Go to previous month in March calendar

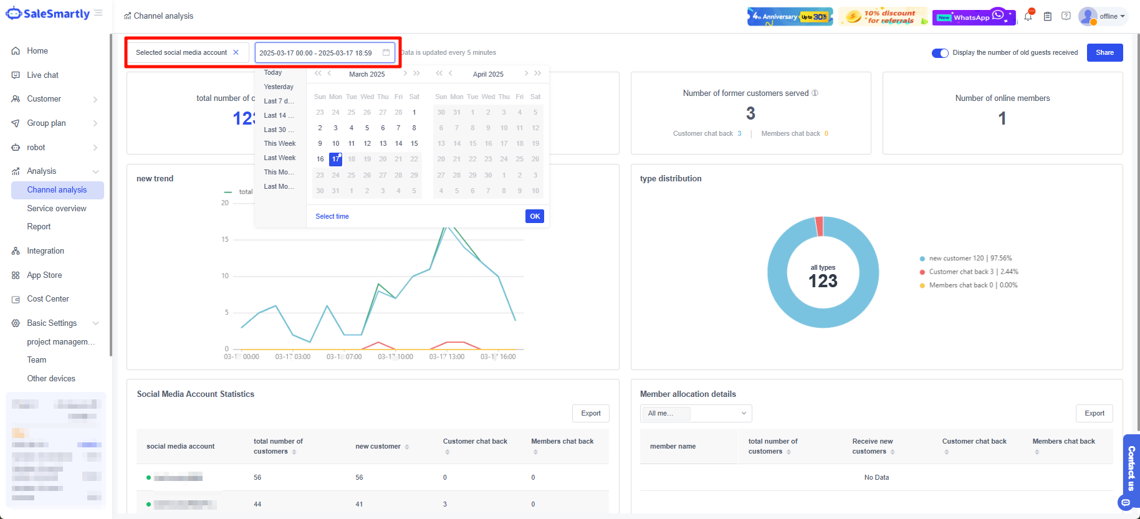330,74
